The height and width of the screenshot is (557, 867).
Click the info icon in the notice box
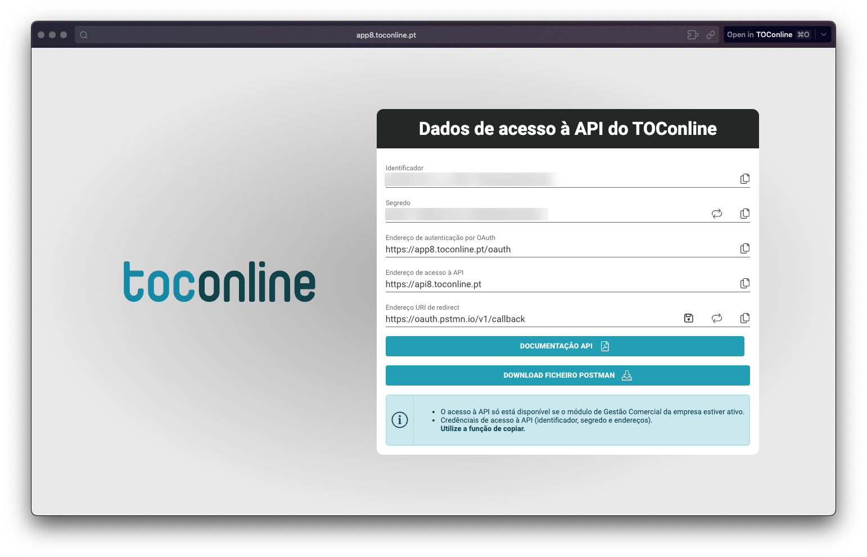coord(400,420)
